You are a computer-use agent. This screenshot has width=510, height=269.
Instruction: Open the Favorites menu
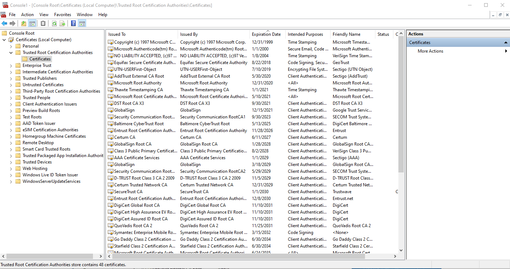point(62,14)
